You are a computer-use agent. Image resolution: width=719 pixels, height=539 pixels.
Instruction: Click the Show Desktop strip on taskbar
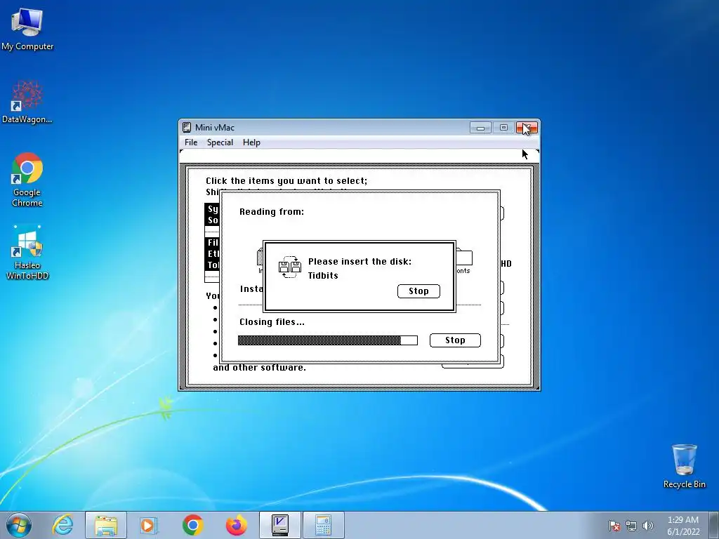[715, 526]
